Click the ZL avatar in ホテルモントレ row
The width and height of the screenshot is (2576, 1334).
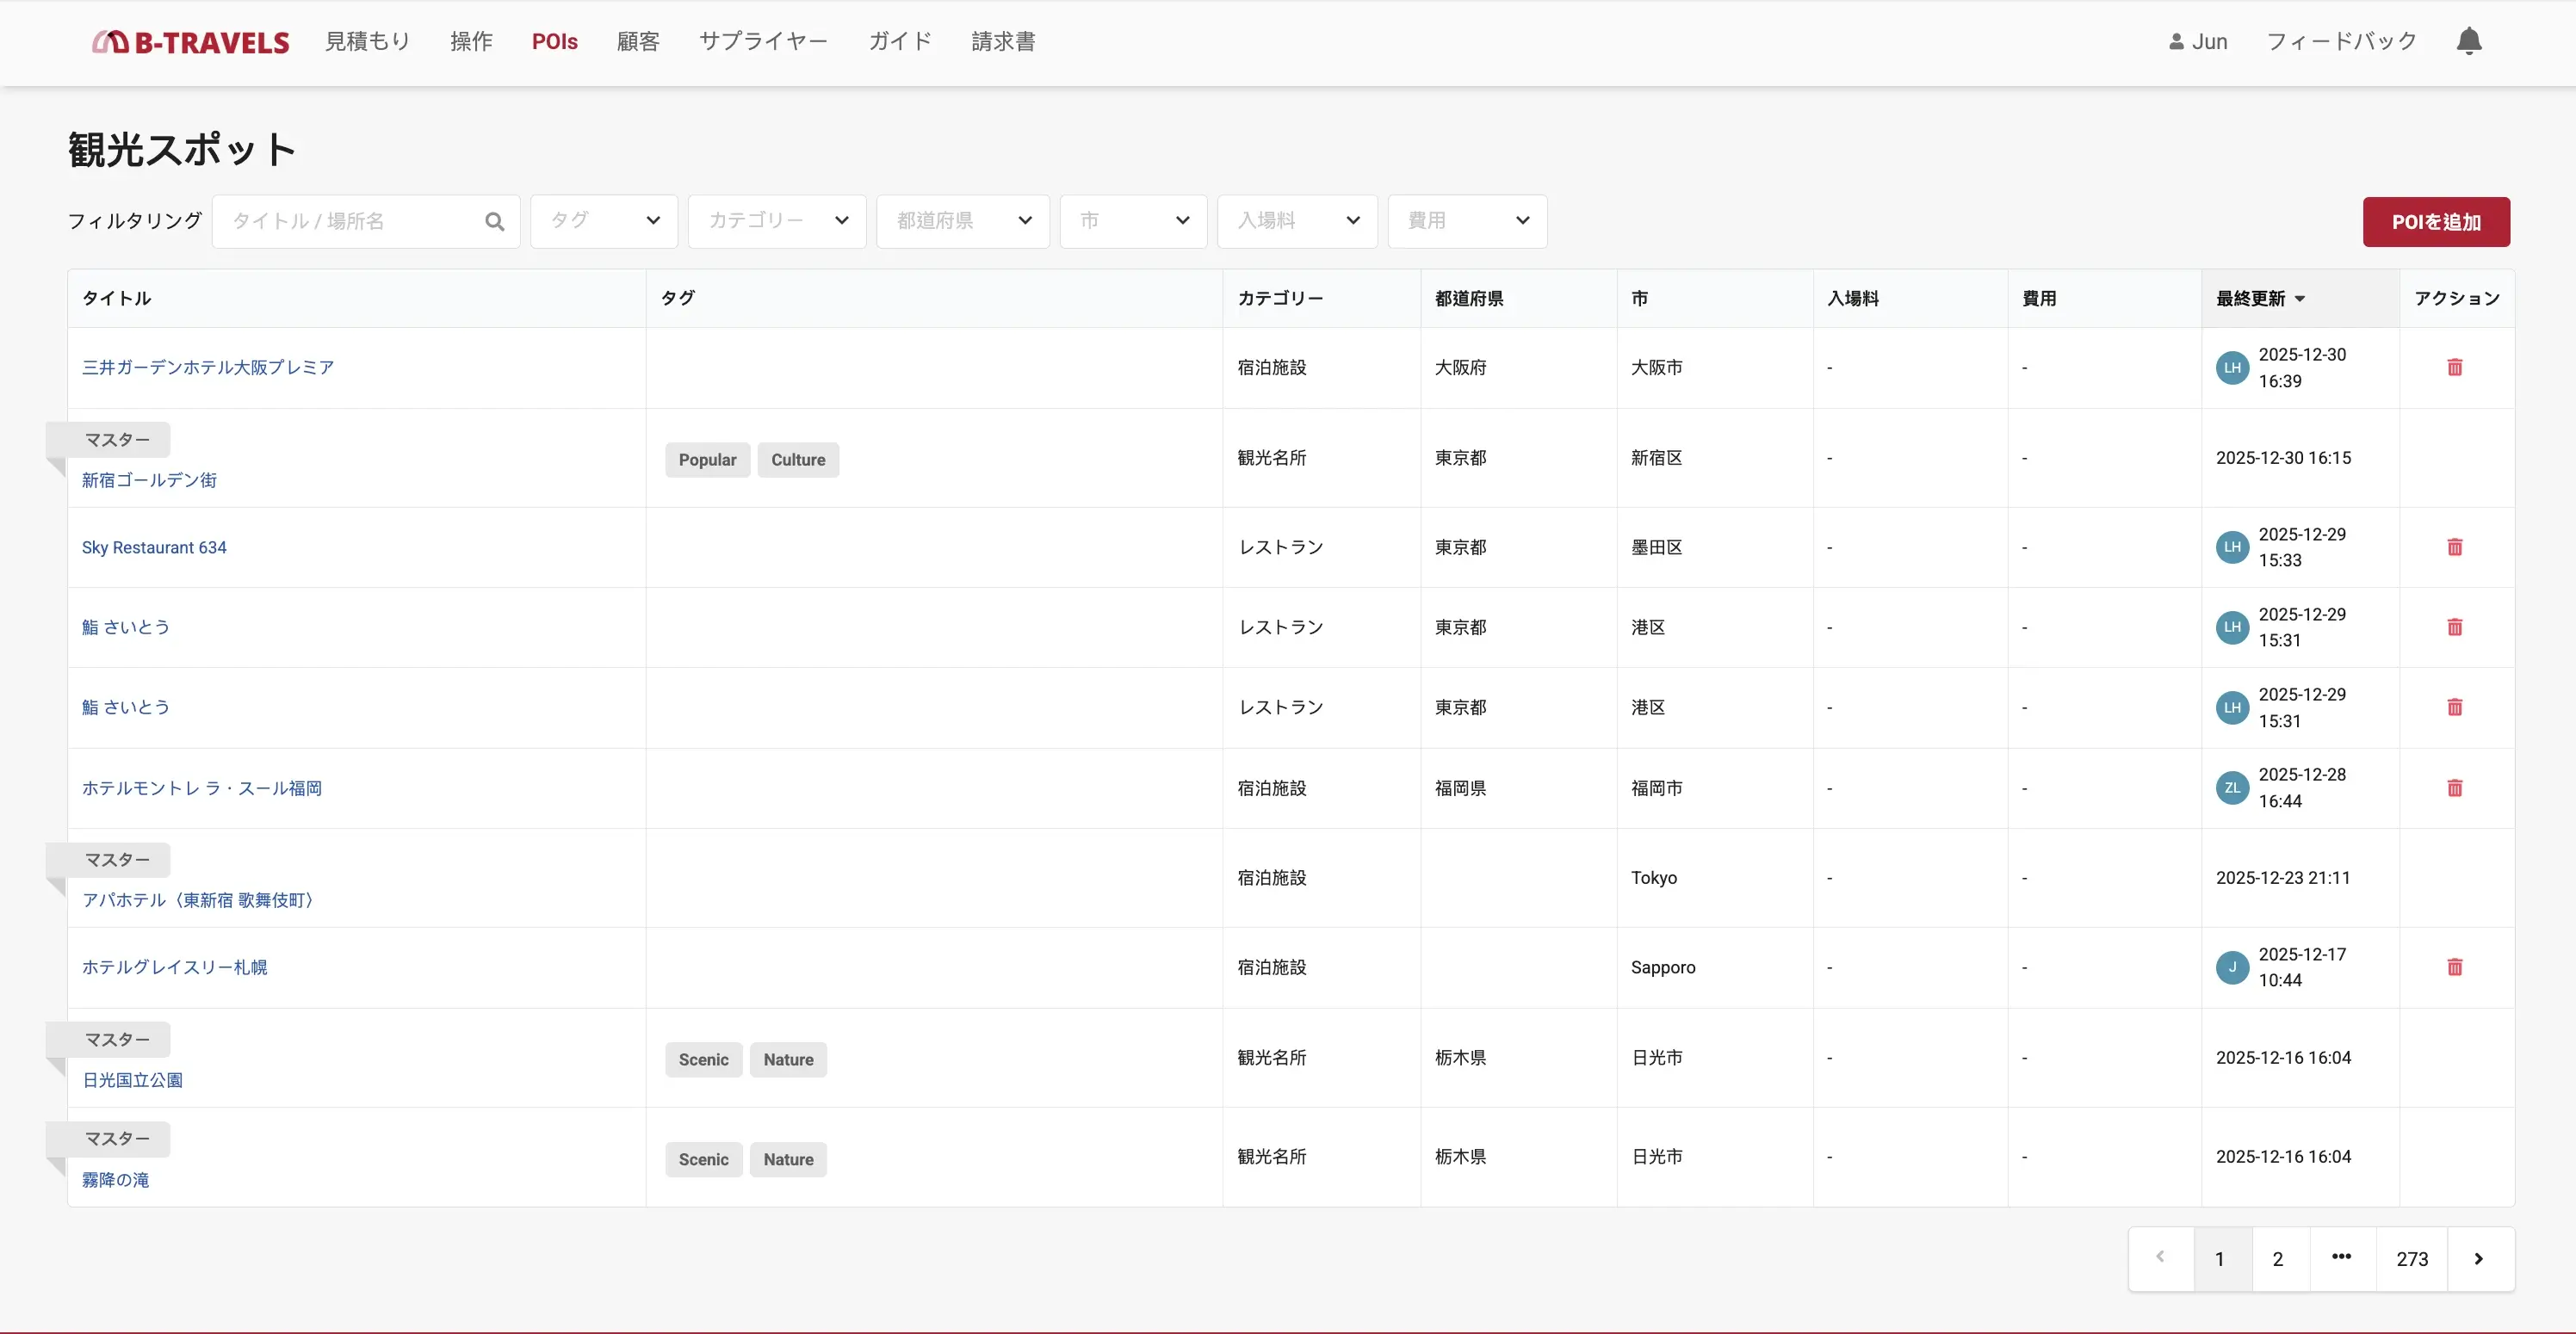pos(2232,788)
